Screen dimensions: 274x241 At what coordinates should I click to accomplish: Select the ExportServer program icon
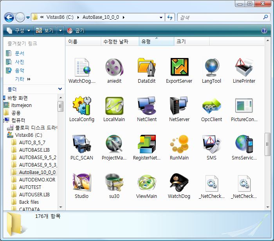point(179,67)
